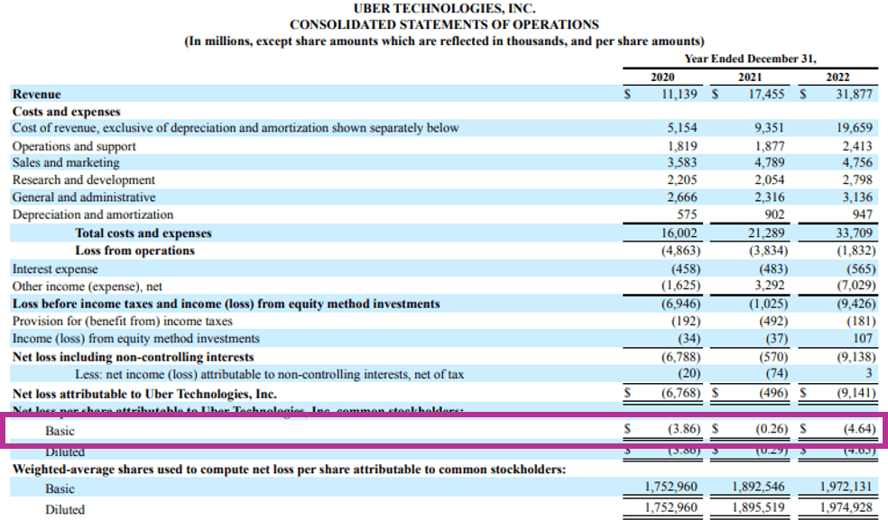Click 2021 Cost of revenue value 9,351

769,128
